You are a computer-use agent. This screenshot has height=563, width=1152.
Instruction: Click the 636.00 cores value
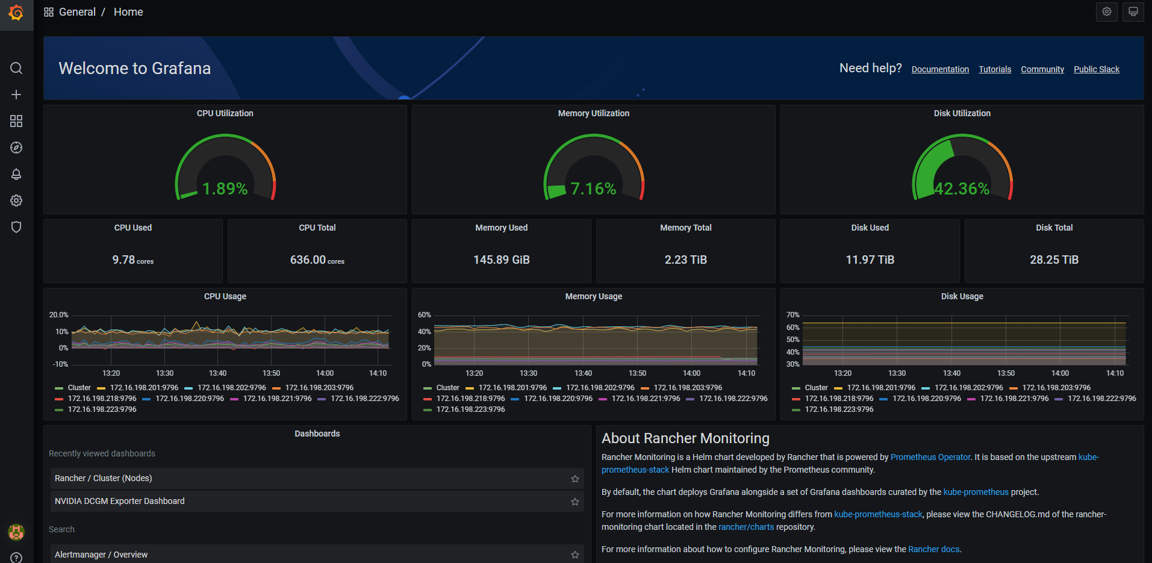[x=317, y=260]
